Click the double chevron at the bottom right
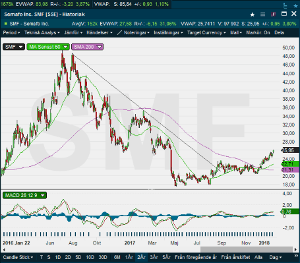This screenshot has height=263, width=300. pyautogui.click(x=296, y=256)
